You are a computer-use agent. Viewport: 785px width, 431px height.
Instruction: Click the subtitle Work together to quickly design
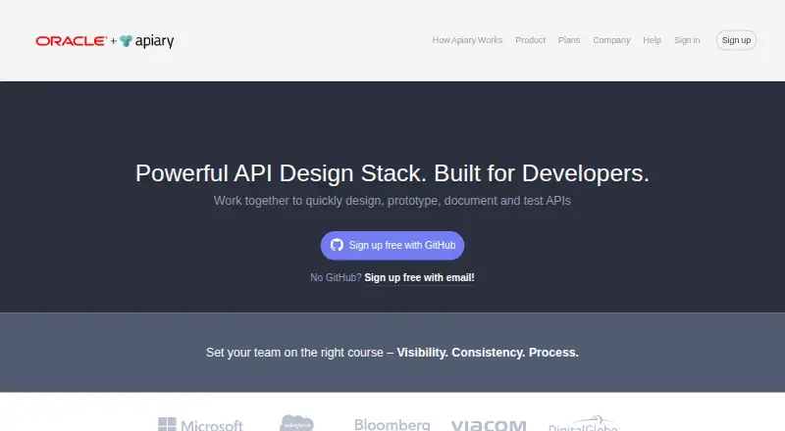coord(392,201)
